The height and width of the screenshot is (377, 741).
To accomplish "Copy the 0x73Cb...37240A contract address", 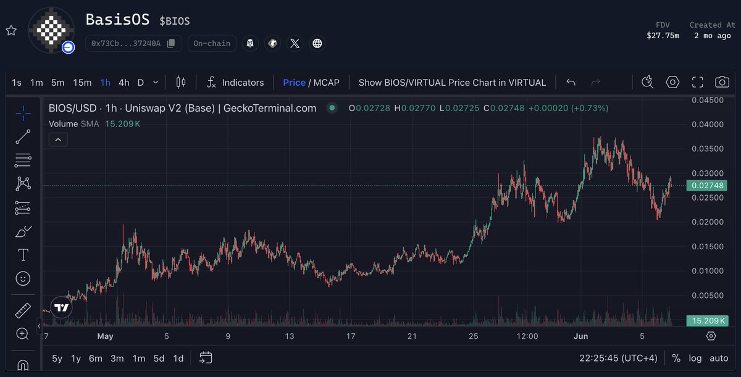I will point(171,43).
